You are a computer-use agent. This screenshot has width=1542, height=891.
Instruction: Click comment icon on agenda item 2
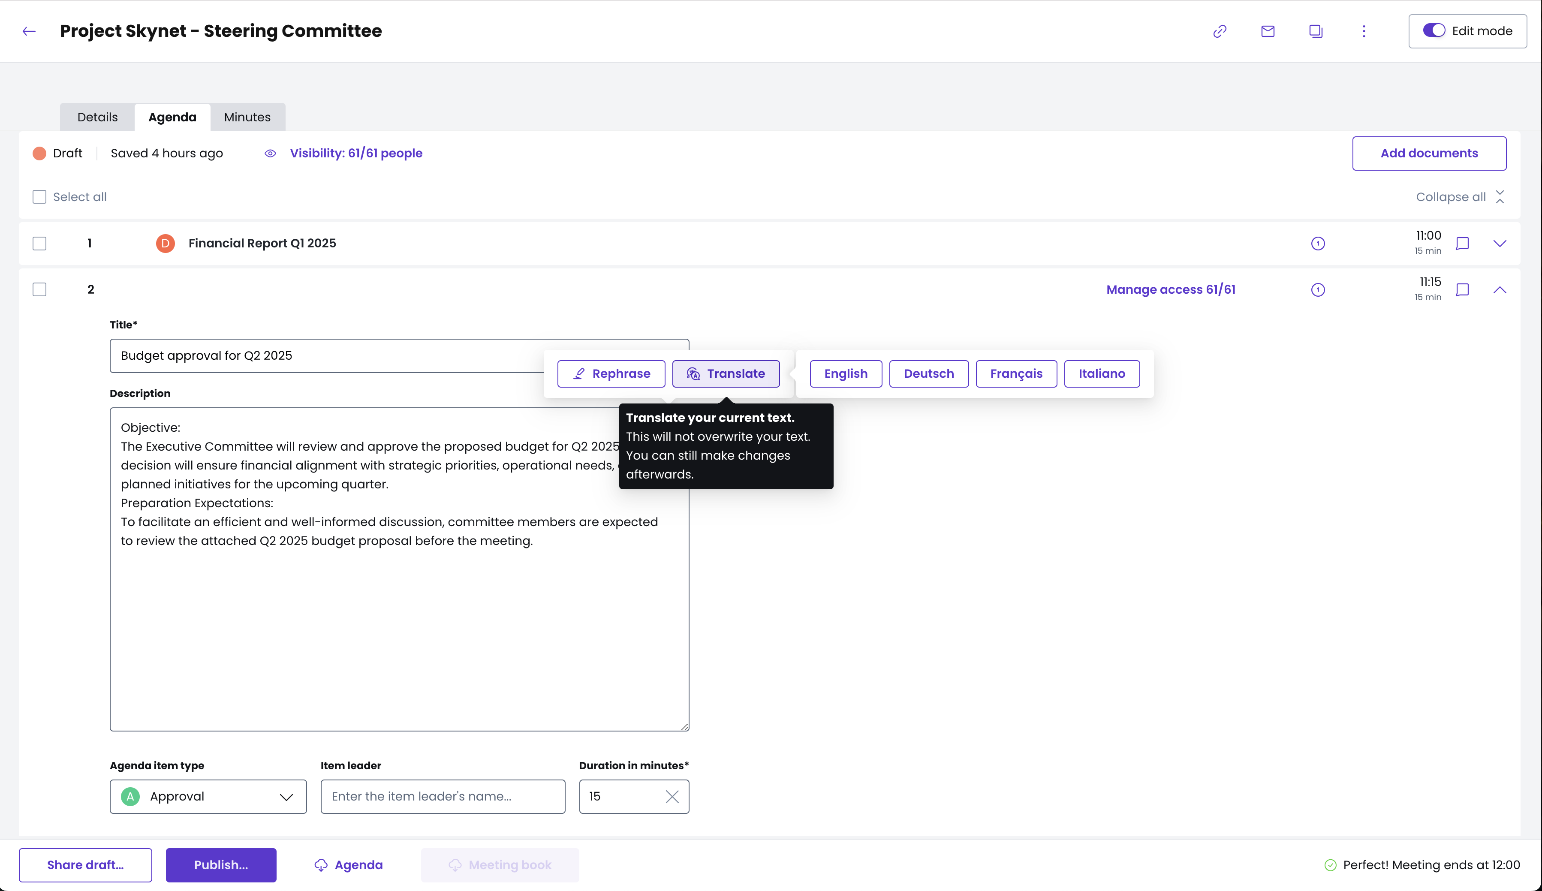coord(1462,290)
